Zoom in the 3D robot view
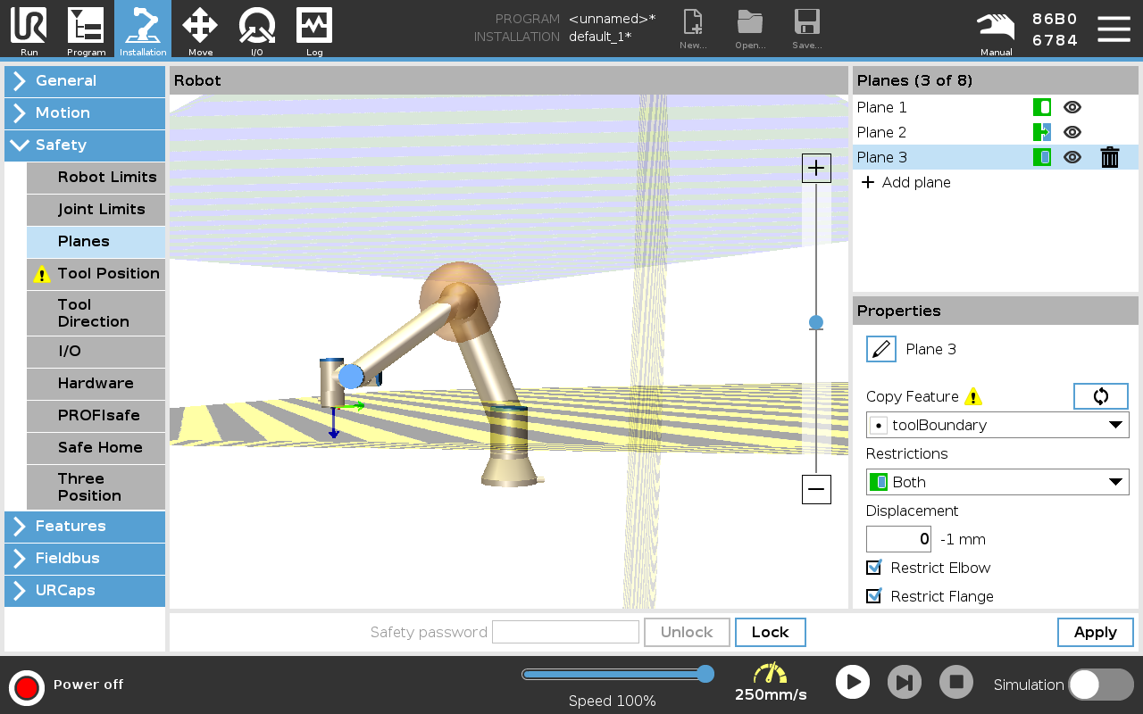The image size is (1143, 714). pyautogui.click(x=816, y=168)
